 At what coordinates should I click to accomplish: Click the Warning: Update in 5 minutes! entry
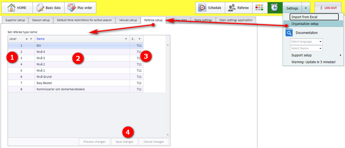[x=313, y=62]
